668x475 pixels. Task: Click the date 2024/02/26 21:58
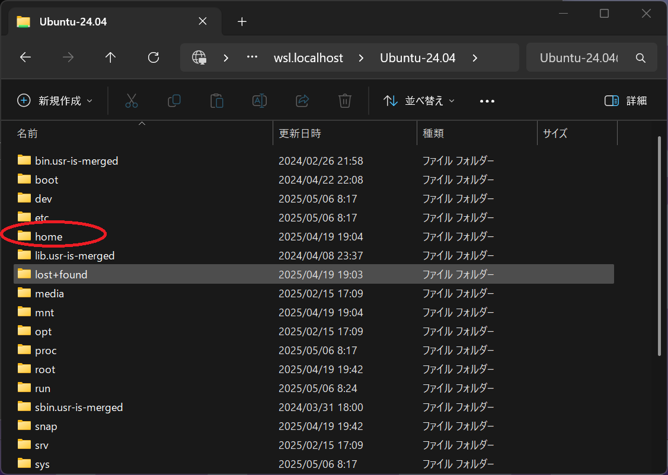coord(321,161)
